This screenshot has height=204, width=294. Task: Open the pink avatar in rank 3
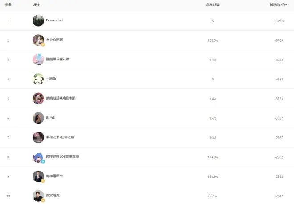38,60
